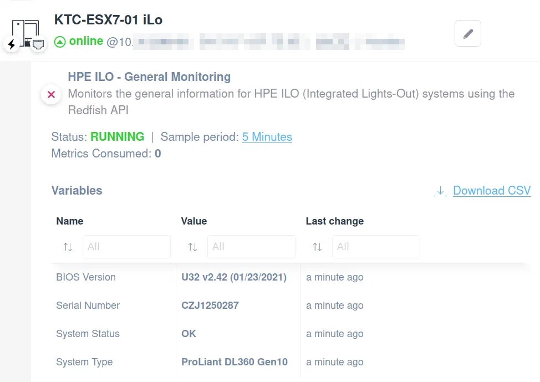Open the 5 Minutes sample period link
The height and width of the screenshot is (382, 540).
(267, 137)
